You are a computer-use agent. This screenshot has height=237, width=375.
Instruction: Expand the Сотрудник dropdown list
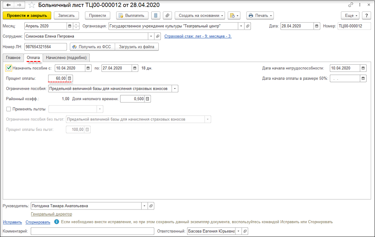(x=151, y=36)
